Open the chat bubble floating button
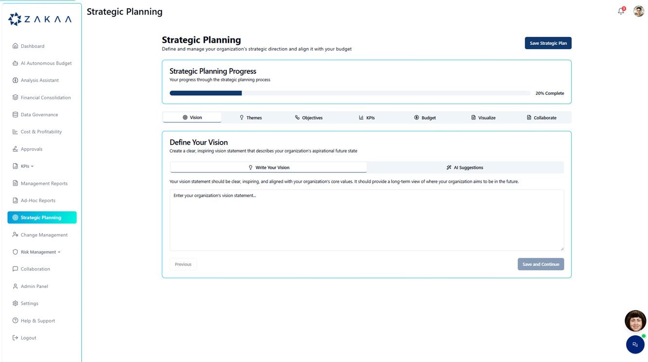648x362 pixels. [x=635, y=344]
